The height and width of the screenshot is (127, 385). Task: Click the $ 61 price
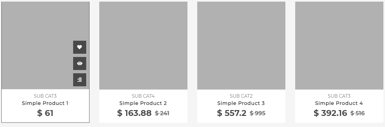pyautogui.click(x=45, y=113)
